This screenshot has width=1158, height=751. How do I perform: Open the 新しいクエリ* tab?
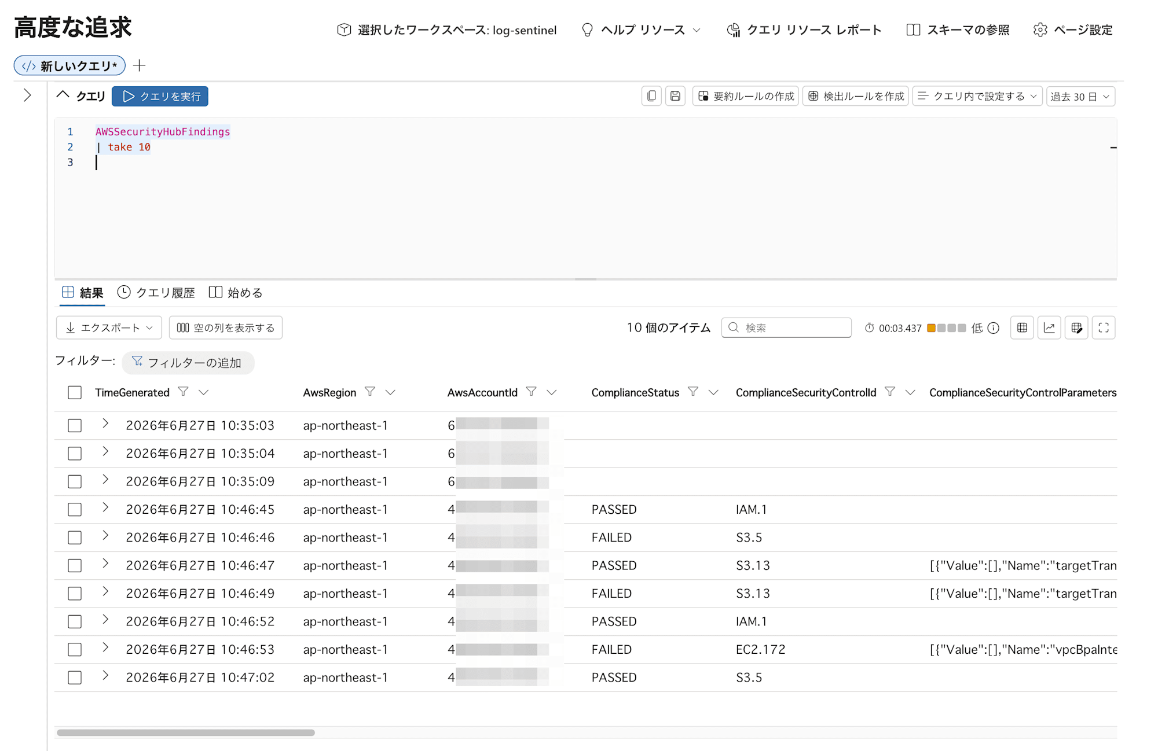(69, 65)
